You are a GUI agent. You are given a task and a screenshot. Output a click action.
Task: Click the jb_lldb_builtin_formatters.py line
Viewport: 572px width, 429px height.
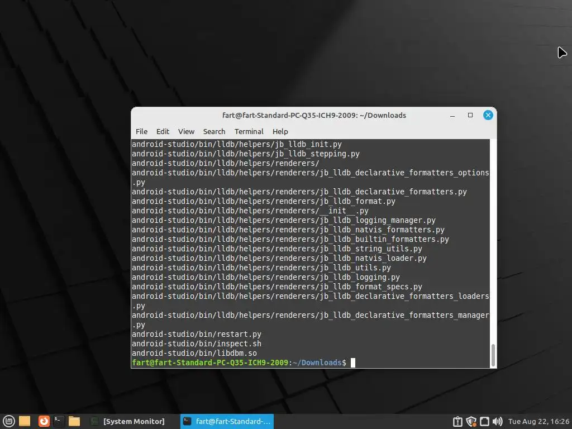coord(290,239)
